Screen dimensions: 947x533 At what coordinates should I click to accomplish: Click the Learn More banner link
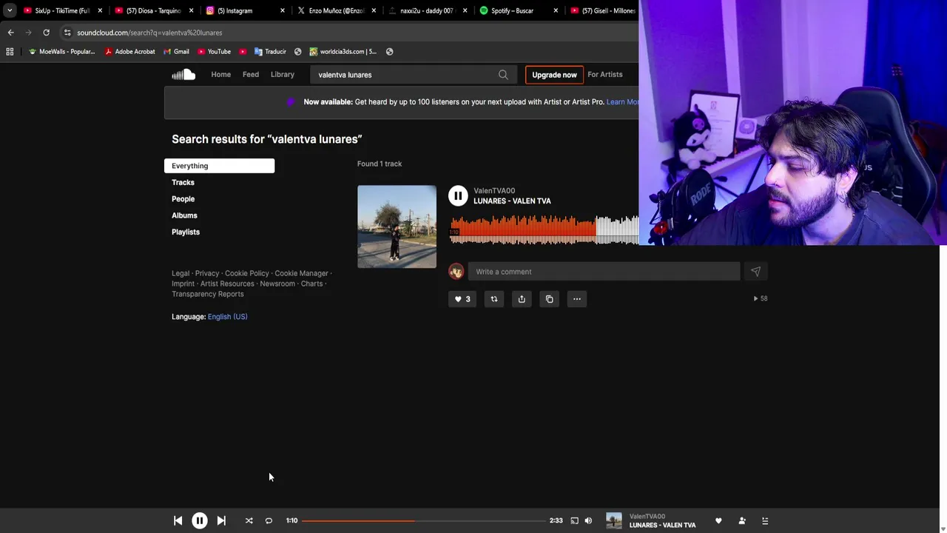tap(622, 102)
